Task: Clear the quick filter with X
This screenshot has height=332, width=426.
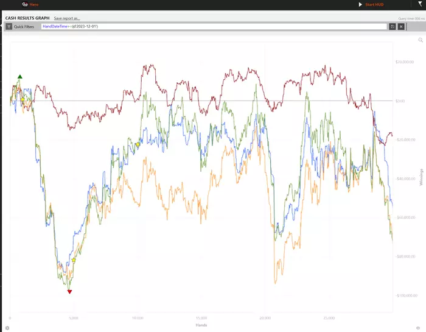Action: pyautogui.click(x=401, y=26)
